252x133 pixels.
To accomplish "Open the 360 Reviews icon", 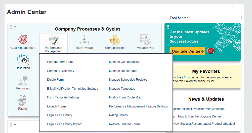I will (84, 40).
